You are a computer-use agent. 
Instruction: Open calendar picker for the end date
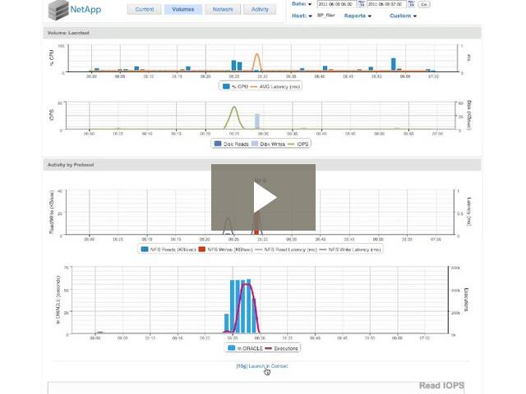pos(411,4)
